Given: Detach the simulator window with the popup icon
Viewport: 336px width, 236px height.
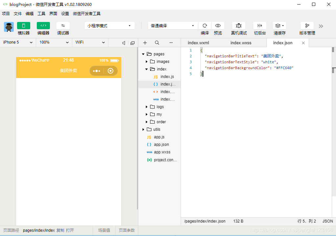Looking at the screenshot, I should pyautogui.click(x=133, y=43).
